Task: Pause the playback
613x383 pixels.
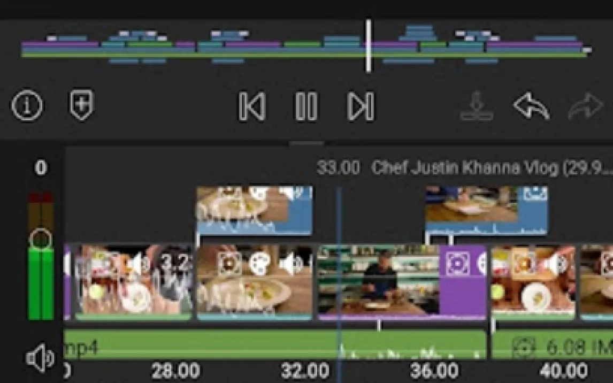Action: point(306,106)
